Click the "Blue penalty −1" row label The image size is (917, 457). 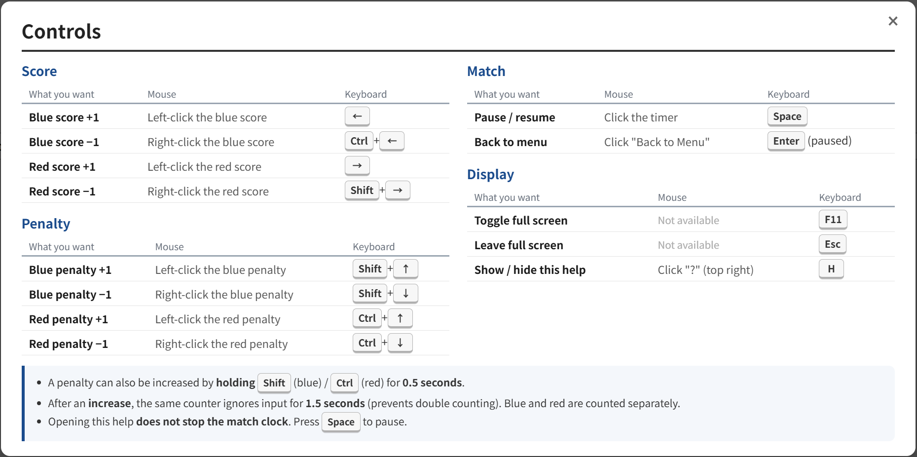(x=70, y=295)
